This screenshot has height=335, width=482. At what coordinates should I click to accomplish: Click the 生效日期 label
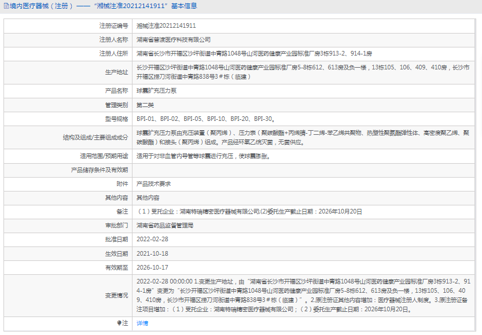(x=116, y=253)
